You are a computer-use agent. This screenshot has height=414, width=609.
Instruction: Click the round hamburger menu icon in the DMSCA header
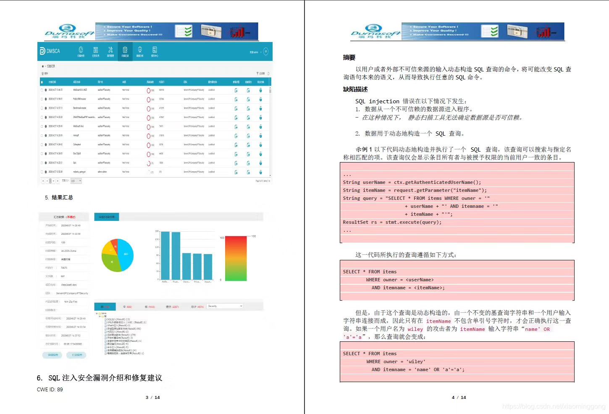point(265,52)
